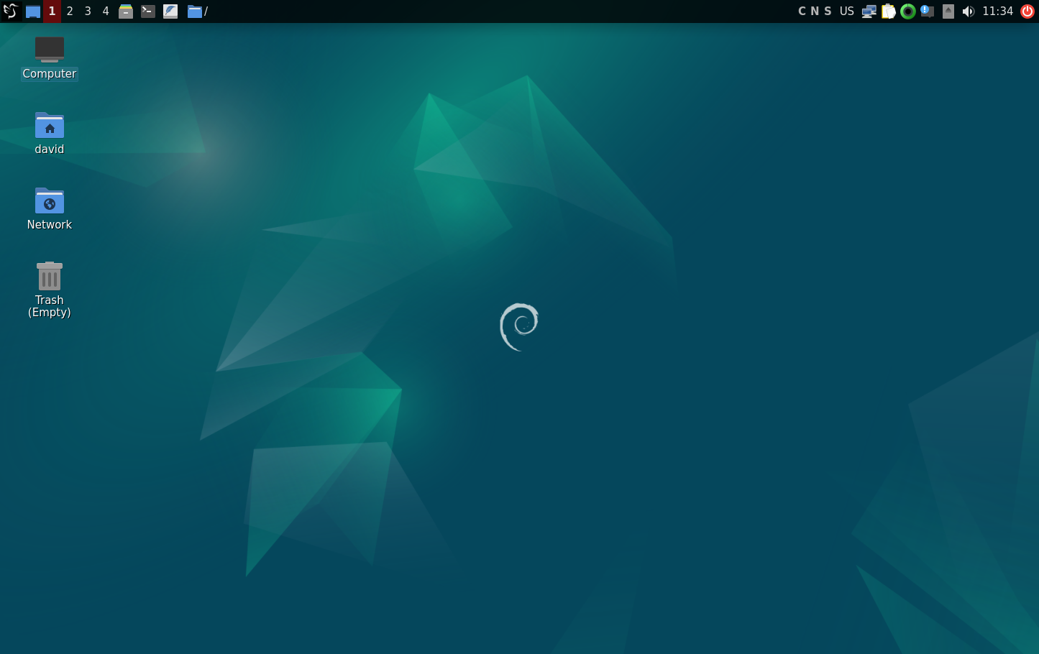Toggle the Scroll Lock indicator S
The width and height of the screenshot is (1039, 654).
pos(828,11)
